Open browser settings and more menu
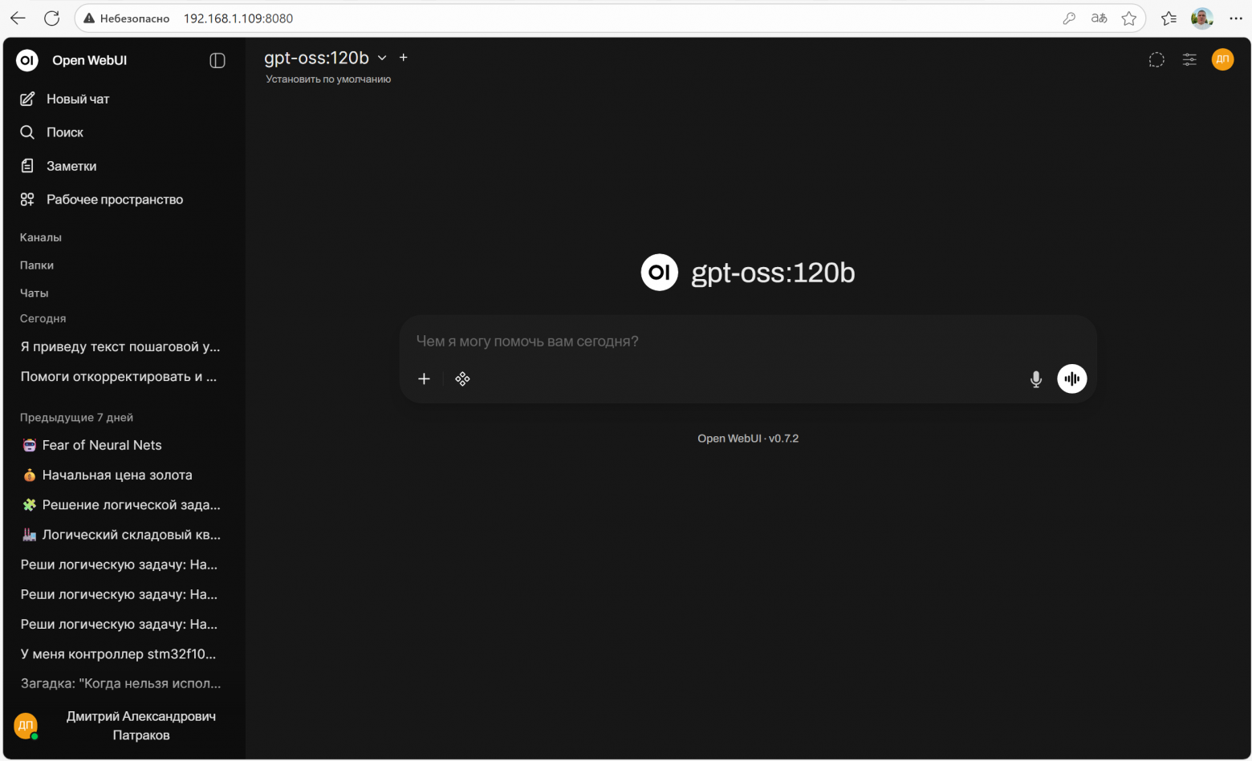This screenshot has height=761, width=1252. pyautogui.click(x=1236, y=18)
